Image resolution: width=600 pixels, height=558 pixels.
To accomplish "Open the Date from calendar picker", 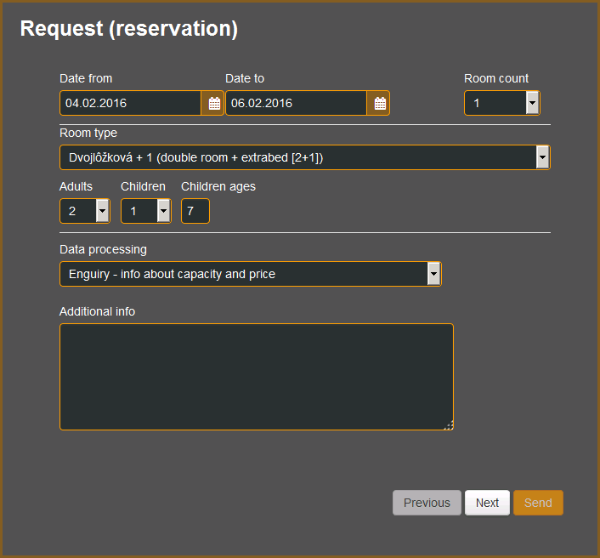I will coord(214,104).
